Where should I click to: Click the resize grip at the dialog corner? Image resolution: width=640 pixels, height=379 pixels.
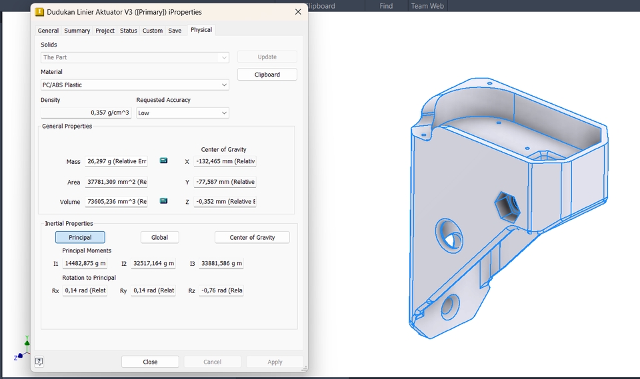tap(304, 368)
